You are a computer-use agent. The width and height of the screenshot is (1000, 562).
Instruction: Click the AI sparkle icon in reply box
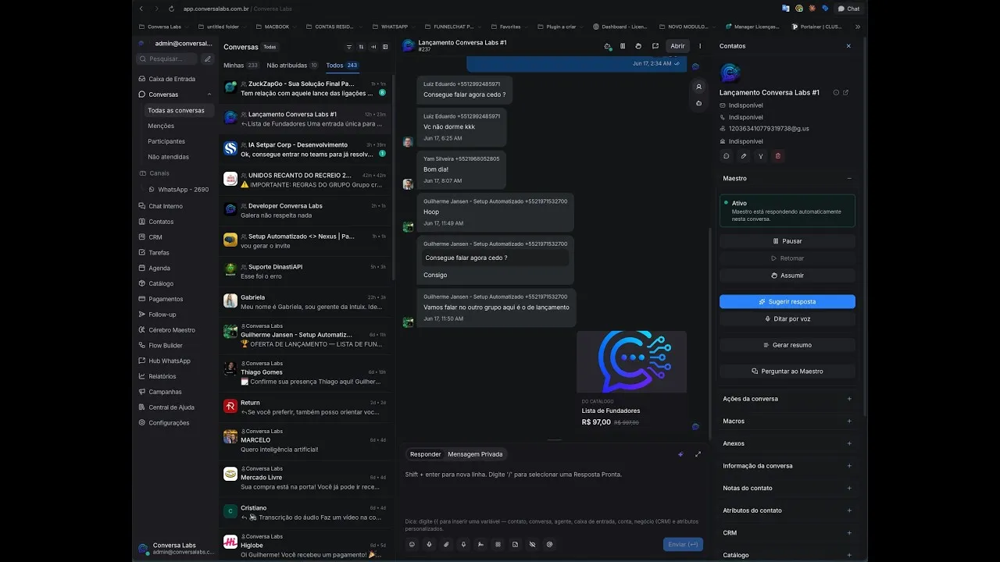click(680, 454)
